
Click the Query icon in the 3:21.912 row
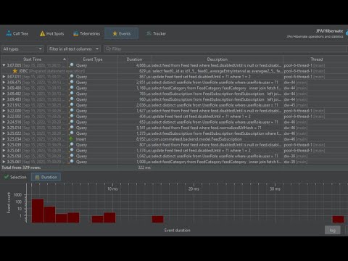click(x=72, y=105)
